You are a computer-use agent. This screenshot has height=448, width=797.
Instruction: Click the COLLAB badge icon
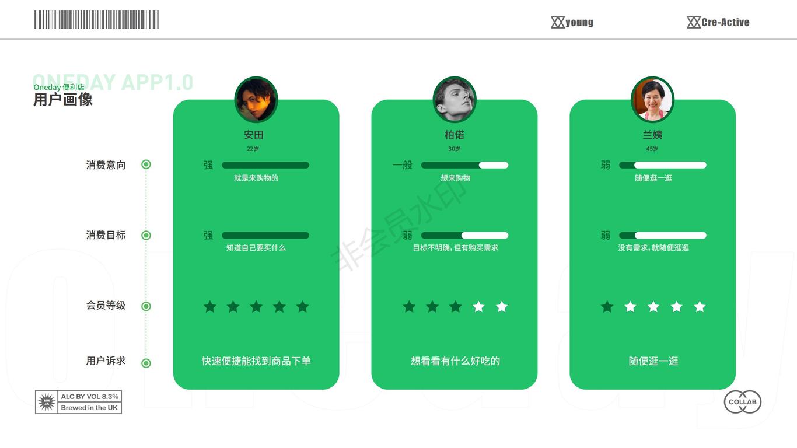743,402
